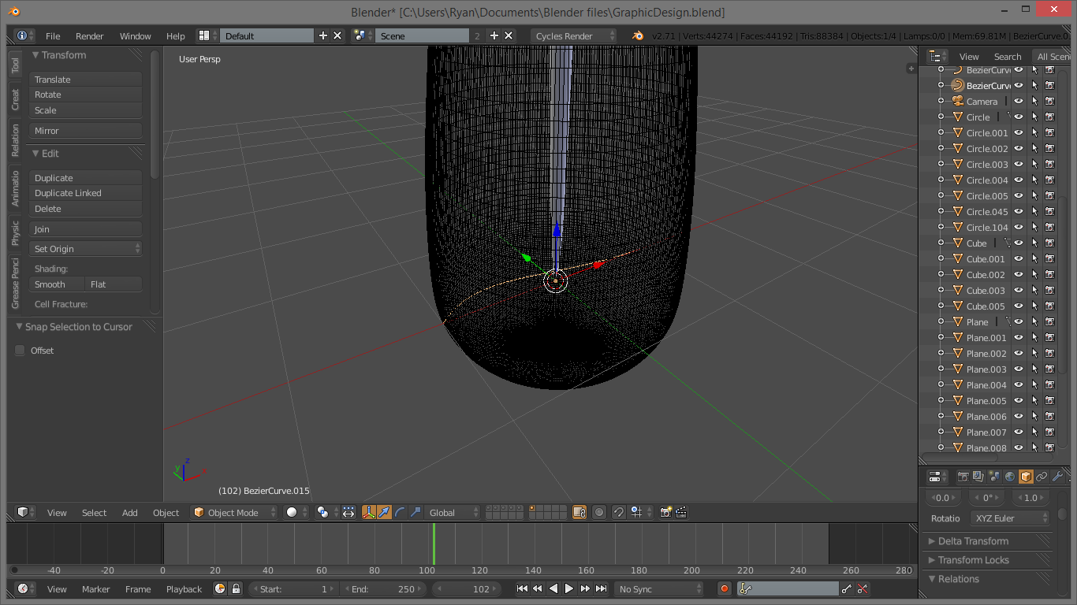This screenshot has width=1077, height=605.
Task: Open the Window menu
Action: pyautogui.click(x=136, y=36)
